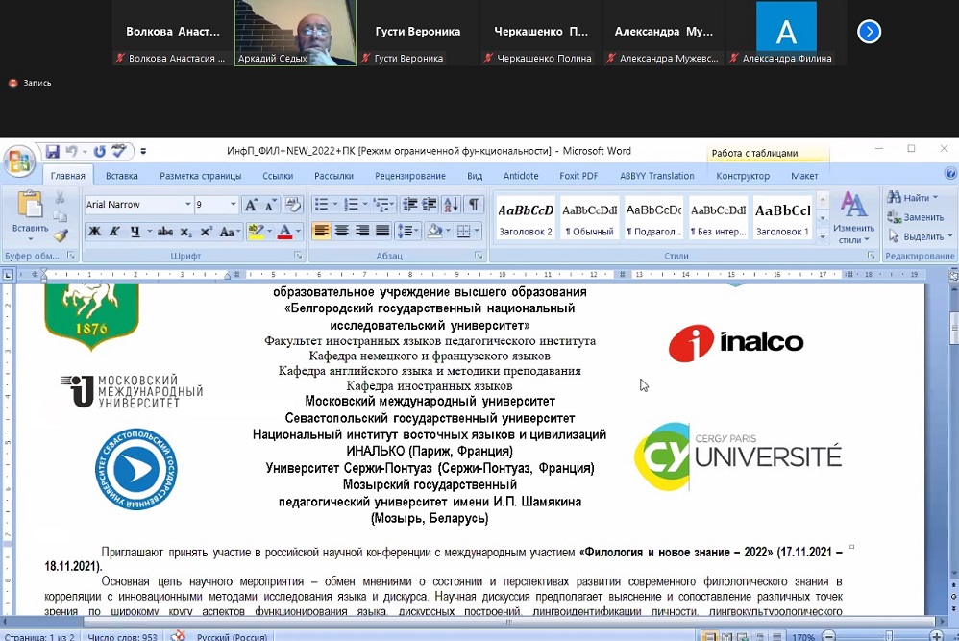
Task: Expand the Найти search dropdown
Action: click(x=935, y=198)
